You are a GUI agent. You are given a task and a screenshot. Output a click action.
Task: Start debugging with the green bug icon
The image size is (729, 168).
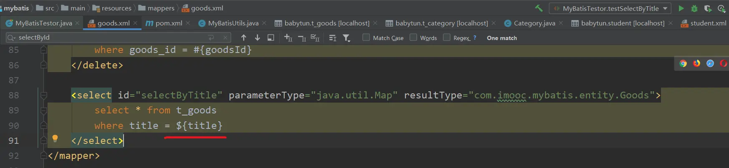694,8
